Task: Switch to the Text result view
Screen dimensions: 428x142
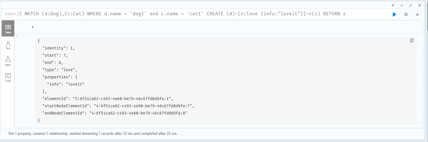Action: [8, 45]
